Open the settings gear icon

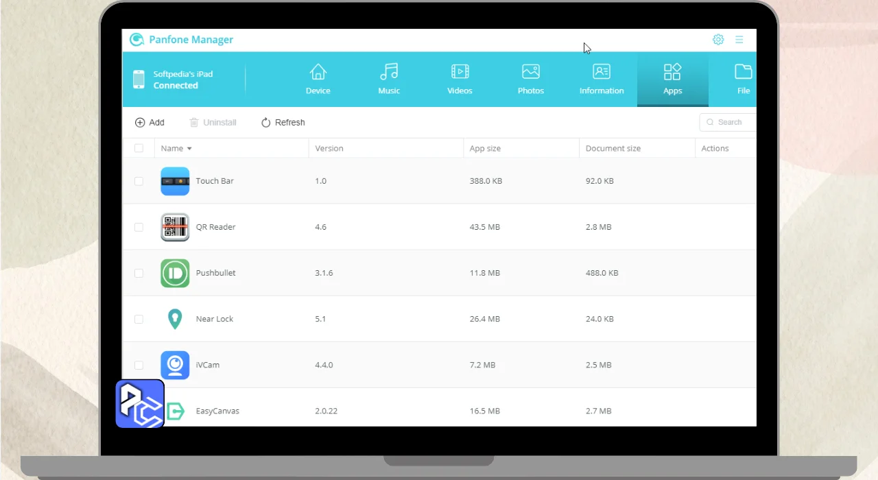(x=718, y=40)
